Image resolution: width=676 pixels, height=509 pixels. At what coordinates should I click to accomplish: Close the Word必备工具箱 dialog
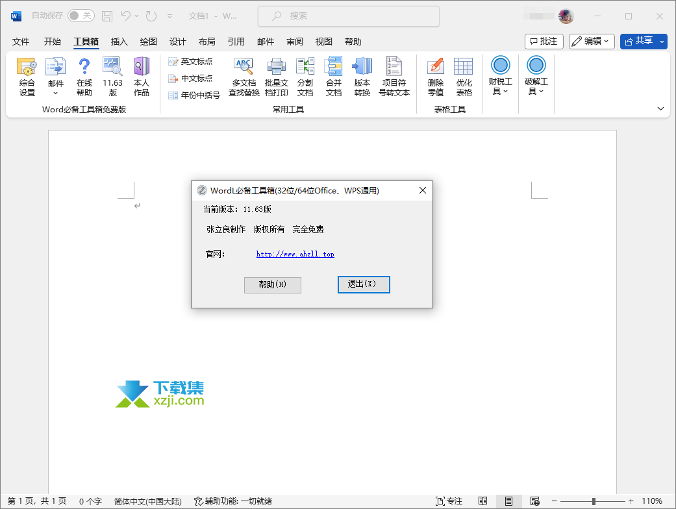click(x=423, y=190)
